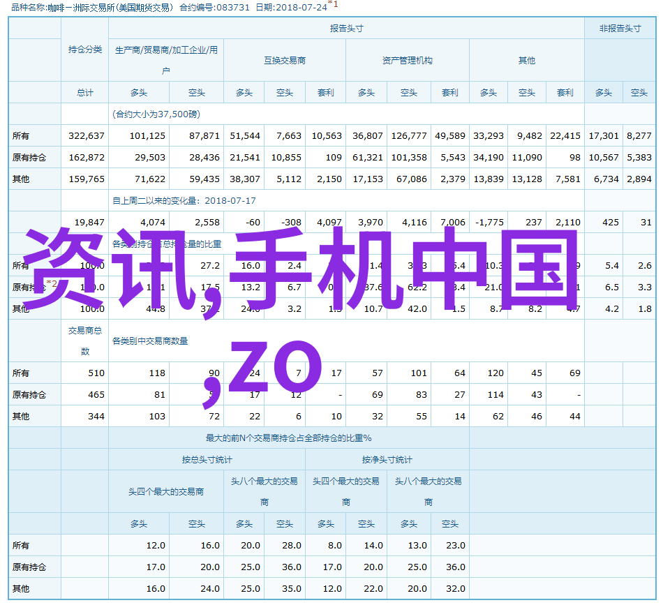Select percentage value 24.0
This screenshot has width=663, height=605.
pyautogui.click(x=210, y=588)
